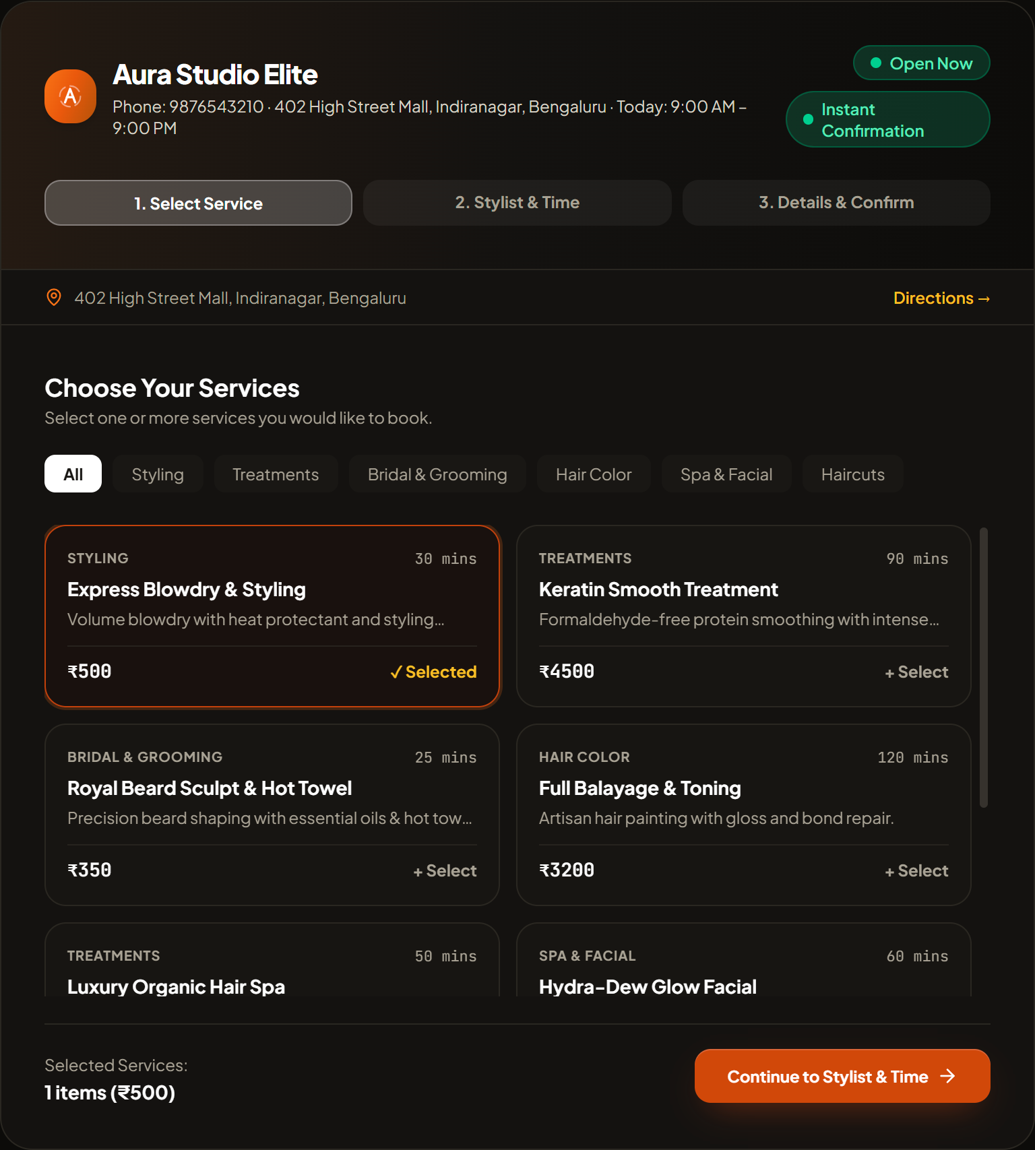Click the ₹4500 price text
Viewport: 1035px width, 1150px height.
click(567, 671)
